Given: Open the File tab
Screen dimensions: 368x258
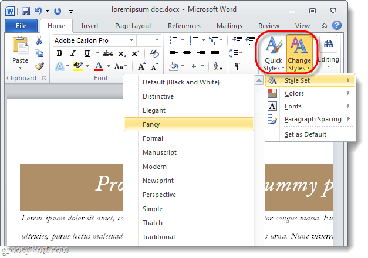Looking at the screenshot, I should [x=21, y=26].
